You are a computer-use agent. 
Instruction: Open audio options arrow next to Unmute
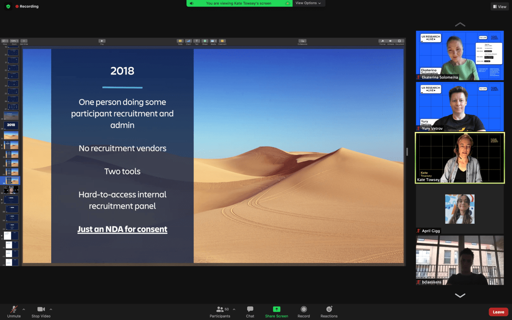(x=23, y=309)
